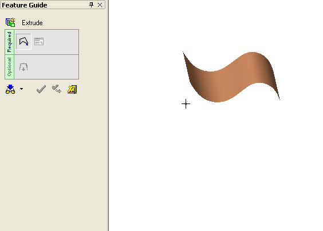Viewport: 323px width, 231px height.
Task: Open the extrude options dialog icon
Action: pyautogui.click(x=39, y=42)
